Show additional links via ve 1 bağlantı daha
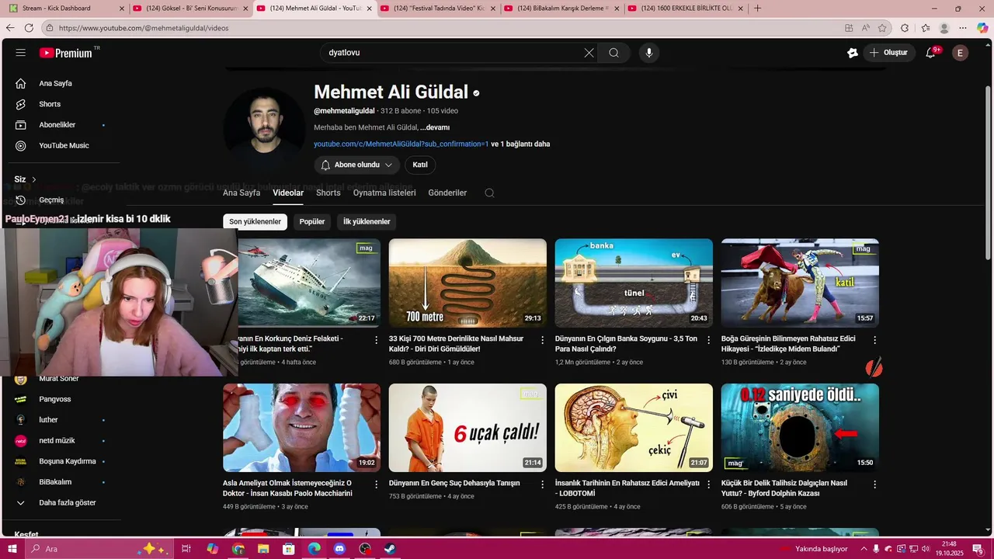Viewport: 994px width, 559px height. pos(520,144)
